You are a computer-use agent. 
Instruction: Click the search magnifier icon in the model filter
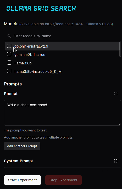click(9, 36)
